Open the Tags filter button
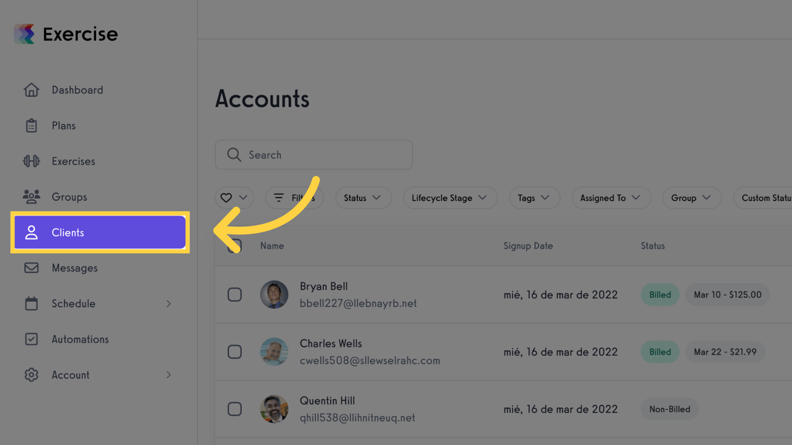This screenshot has width=792, height=445. pyautogui.click(x=534, y=198)
